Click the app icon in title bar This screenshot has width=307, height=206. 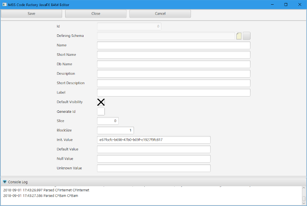click(x=4, y=4)
